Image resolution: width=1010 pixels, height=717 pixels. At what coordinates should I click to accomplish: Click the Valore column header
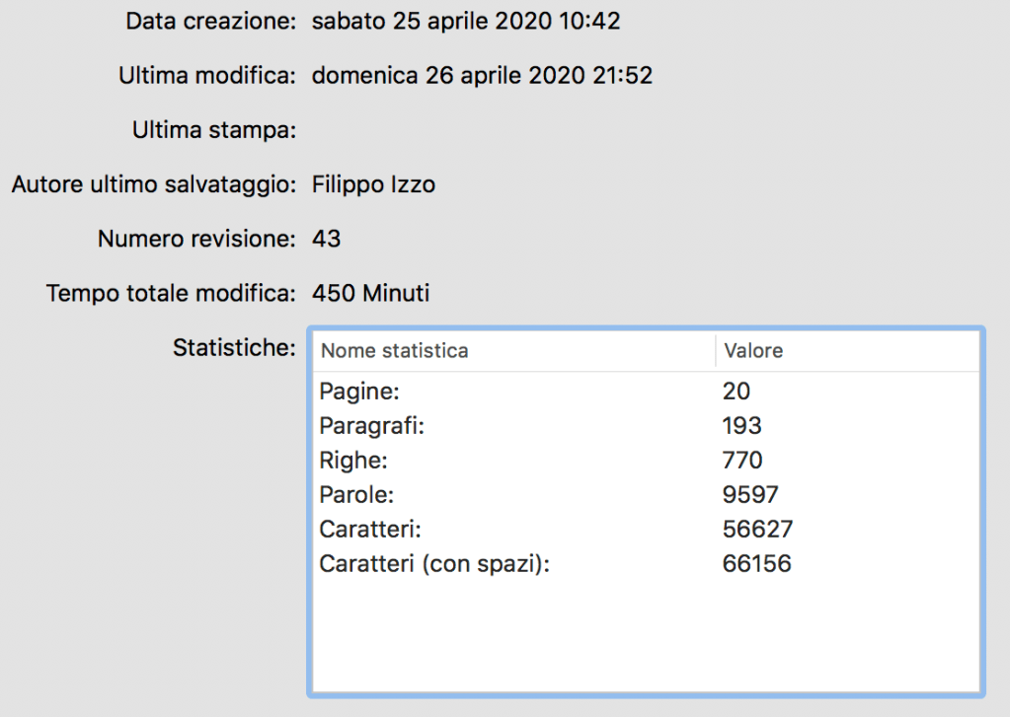click(x=753, y=351)
